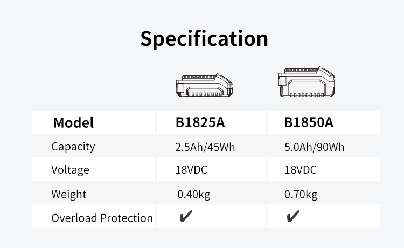404x248 pixels.
Task: Click the Voltage row label
Action: pyautogui.click(x=70, y=170)
